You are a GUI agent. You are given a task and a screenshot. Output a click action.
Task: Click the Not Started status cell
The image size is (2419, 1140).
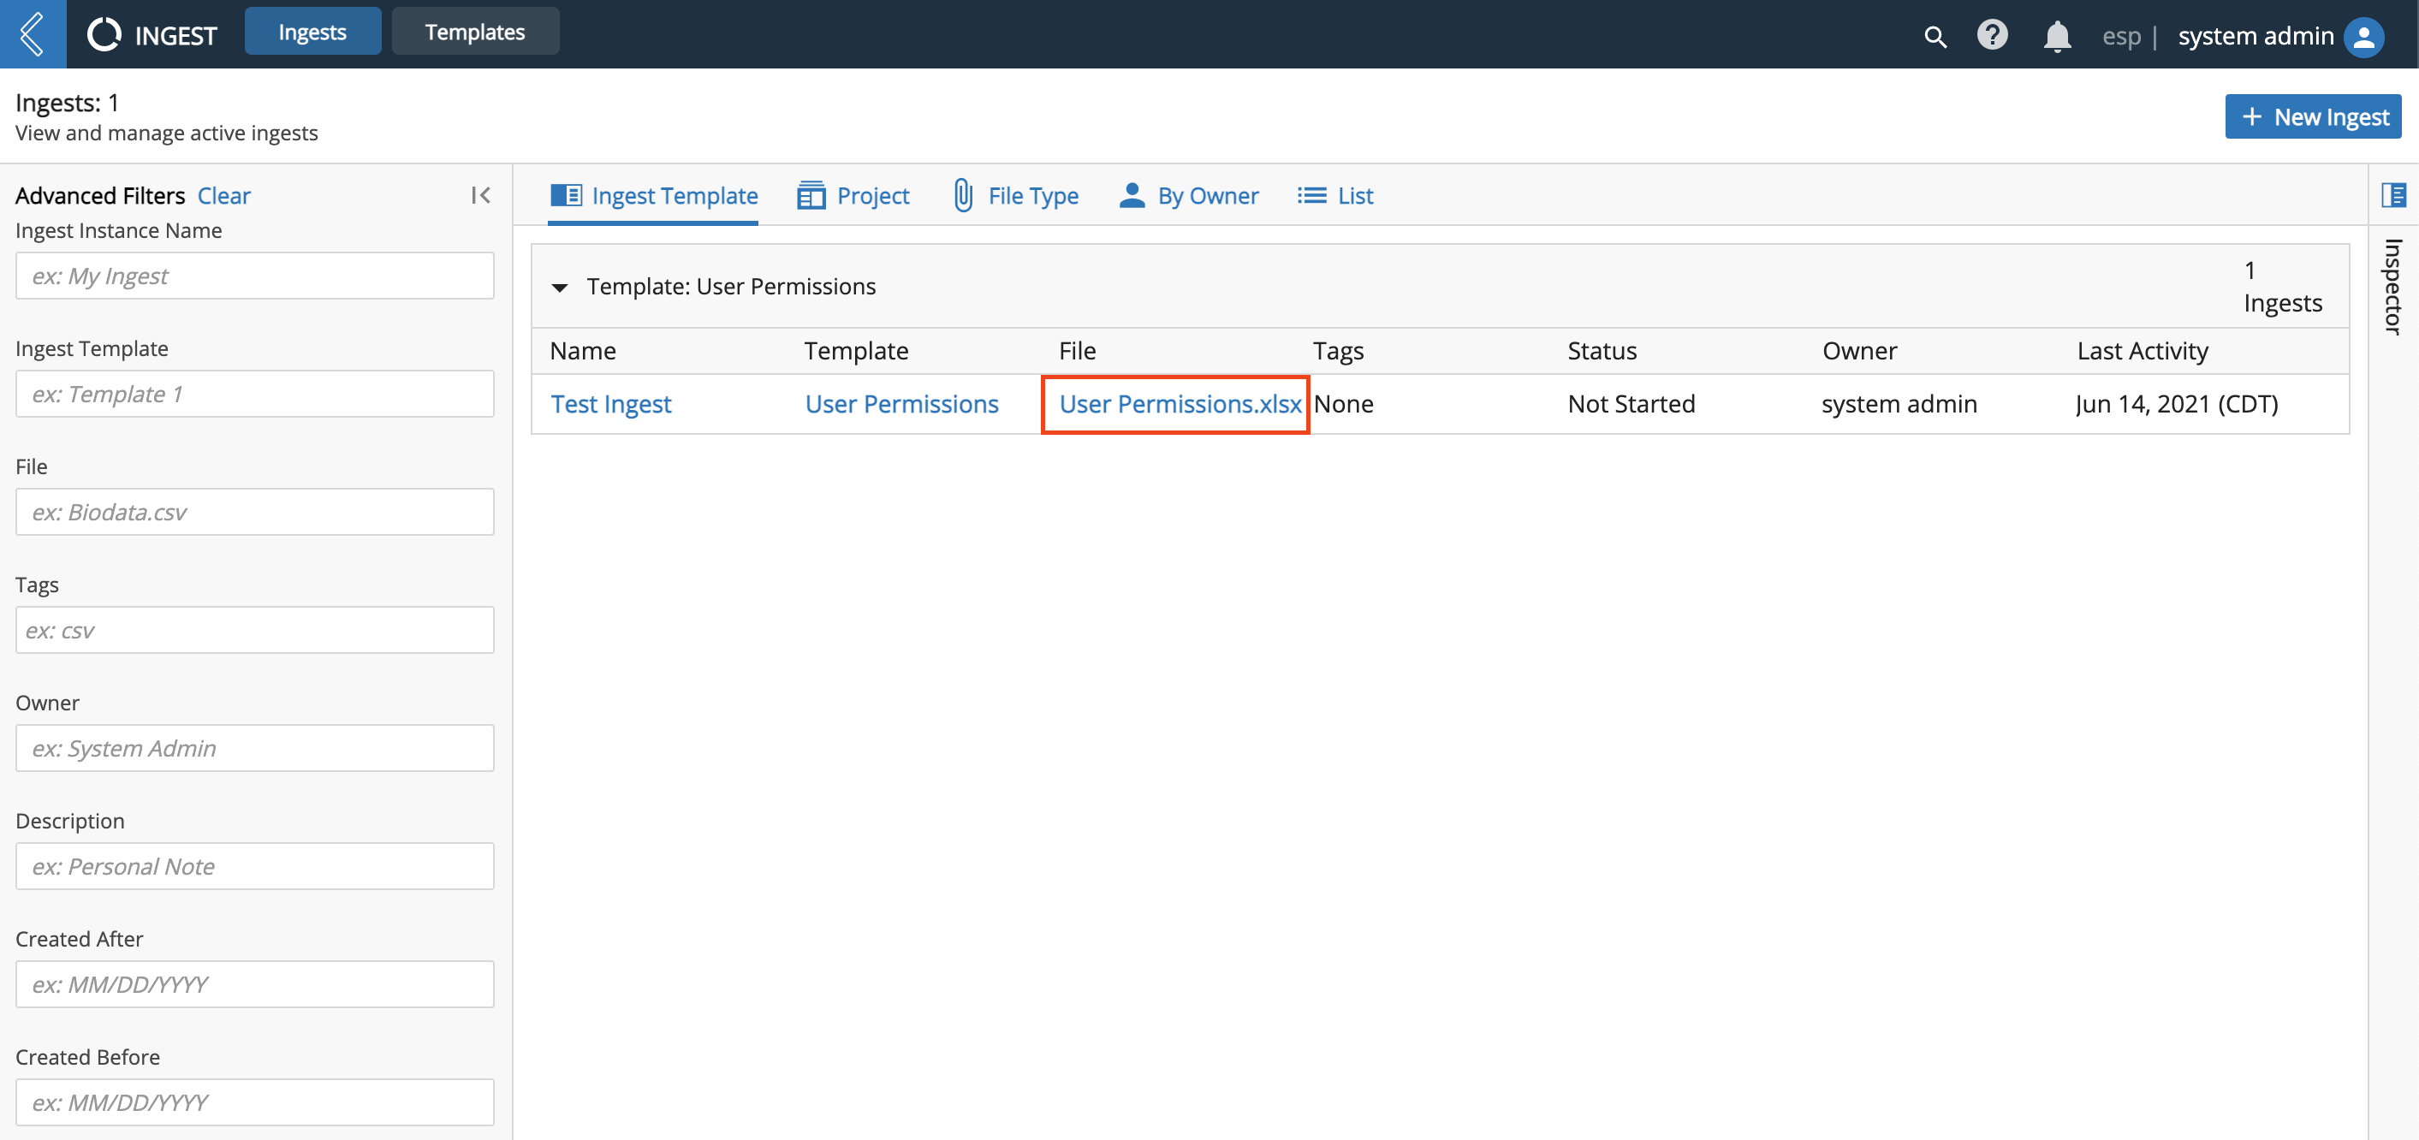[x=1631, y=404]
